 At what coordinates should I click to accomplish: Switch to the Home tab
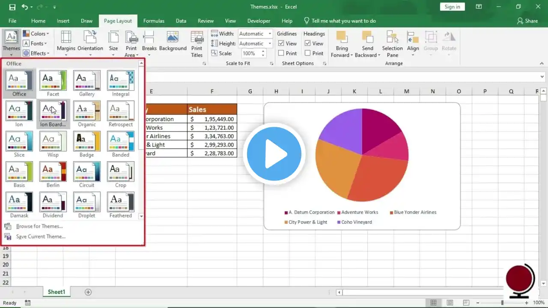[38, 21]
